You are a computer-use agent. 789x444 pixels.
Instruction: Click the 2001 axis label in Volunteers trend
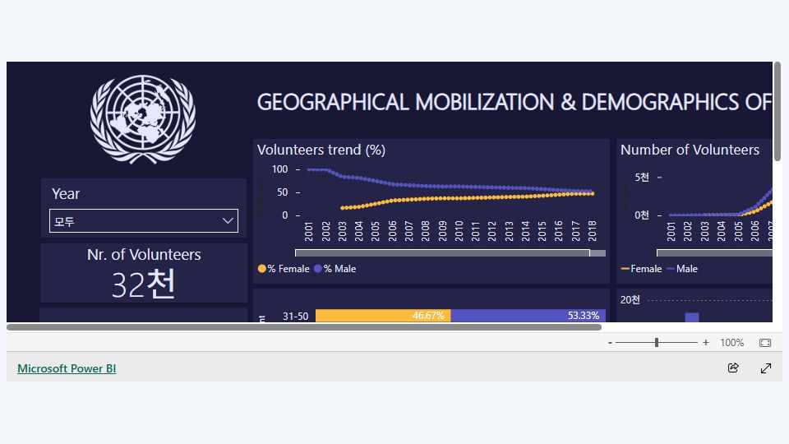click(308, 230)
